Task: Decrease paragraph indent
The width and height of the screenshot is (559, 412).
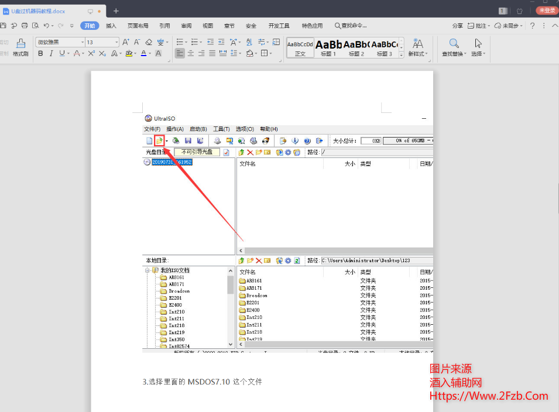Action: coord(211,42)
